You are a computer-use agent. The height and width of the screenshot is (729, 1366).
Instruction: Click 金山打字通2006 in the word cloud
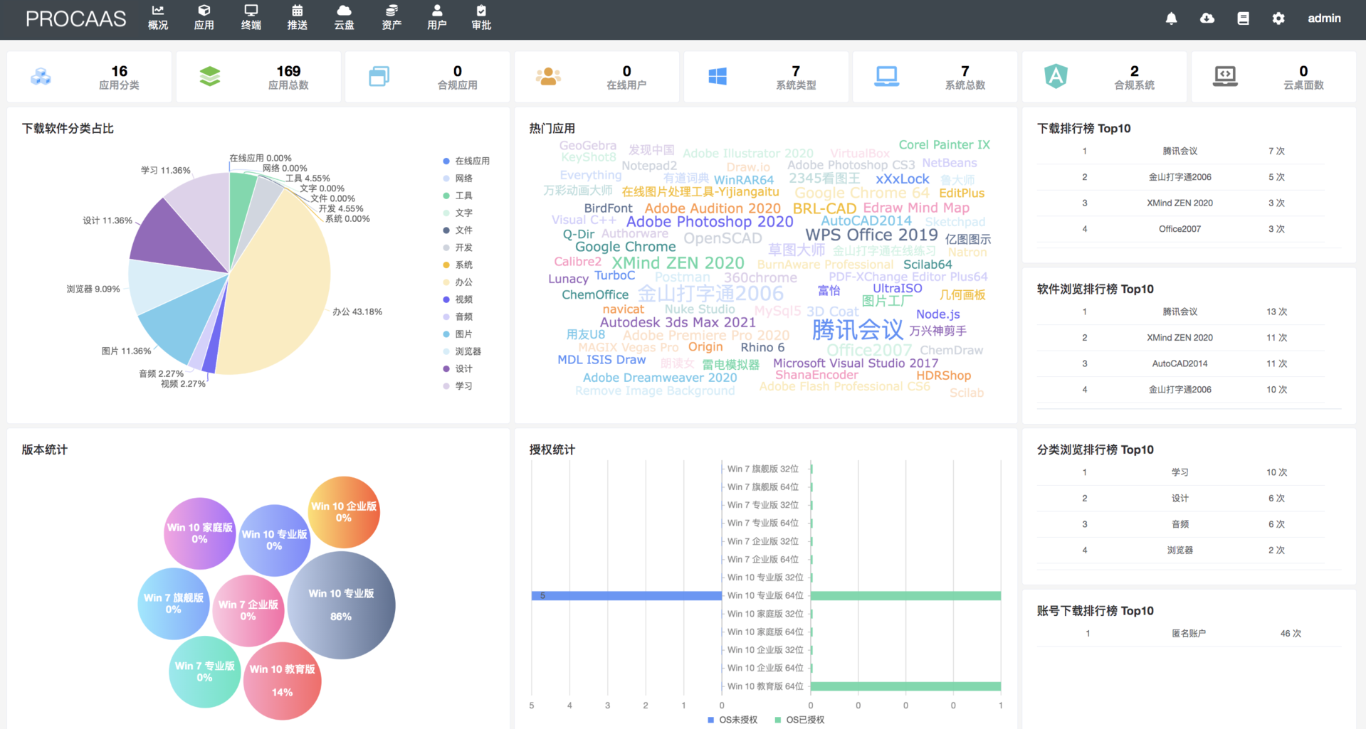710,293
